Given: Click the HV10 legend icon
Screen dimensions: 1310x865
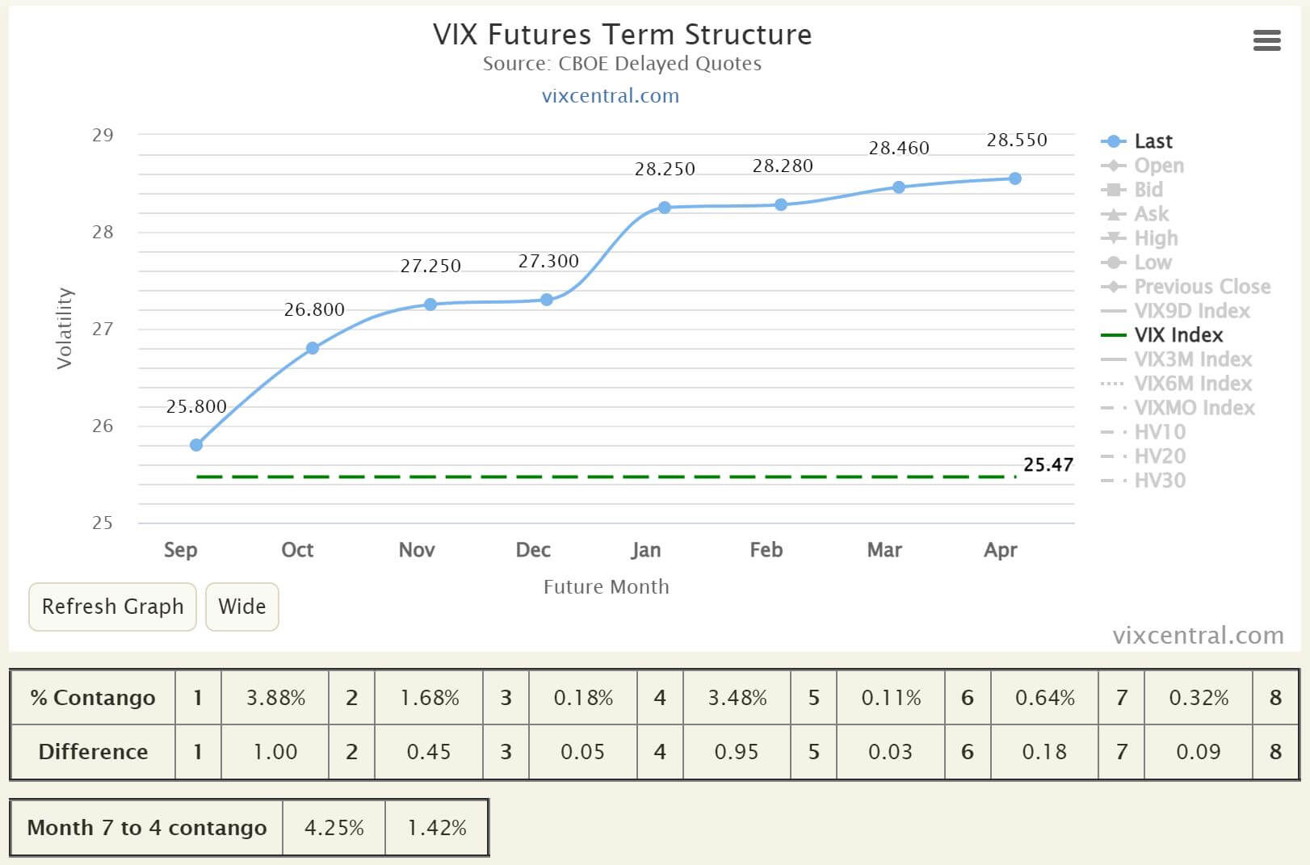Looking at the screenshot, I should (1113, 432).
